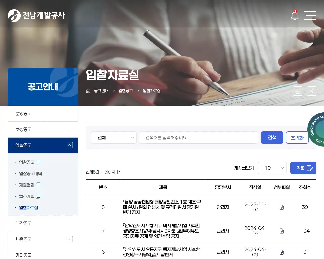The width and height of the screenshot is (324, 259).
Task: Click the 적용 apply button
Action: (303, 168)
